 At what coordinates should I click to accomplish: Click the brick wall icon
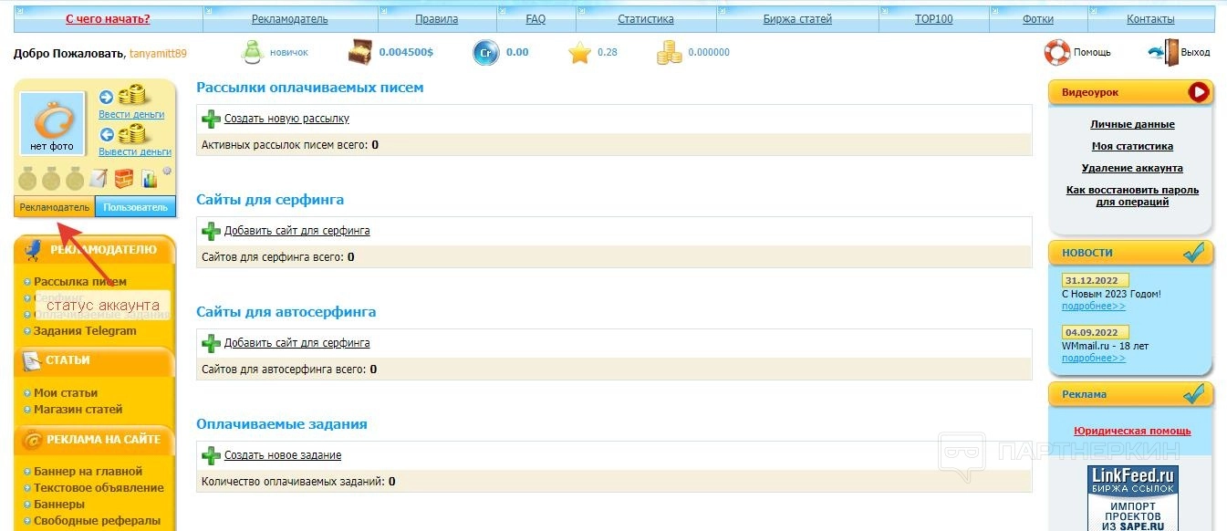(x=123, y=178)
